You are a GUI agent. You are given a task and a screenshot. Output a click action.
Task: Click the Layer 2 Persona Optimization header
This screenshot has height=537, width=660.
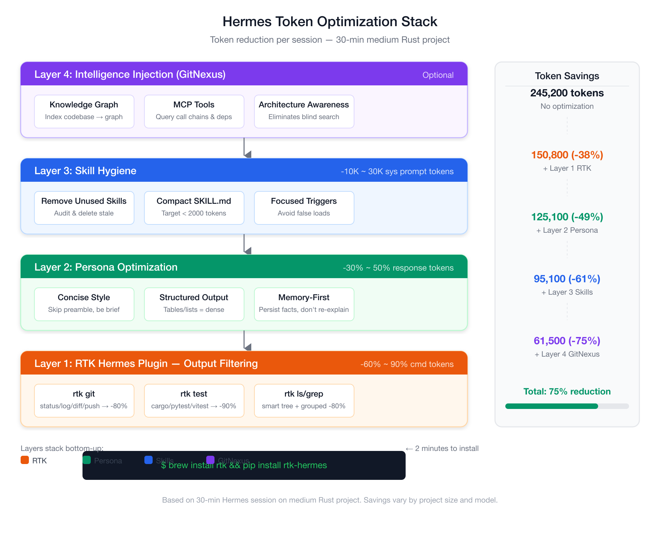(x=244, y=267)
